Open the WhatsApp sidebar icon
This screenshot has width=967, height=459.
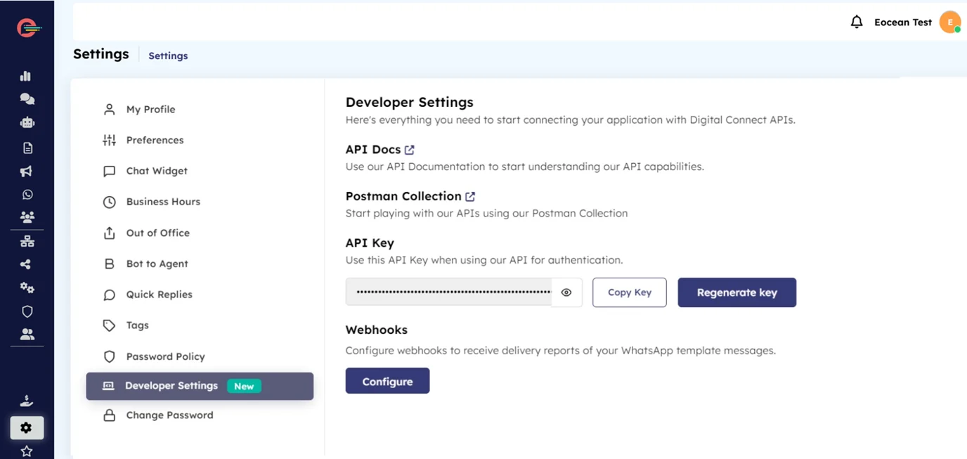tap(27, 195)
